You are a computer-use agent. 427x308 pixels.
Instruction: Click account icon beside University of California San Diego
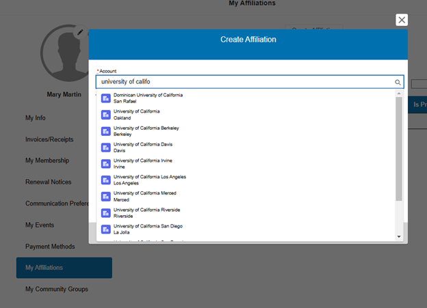(105, 229)
